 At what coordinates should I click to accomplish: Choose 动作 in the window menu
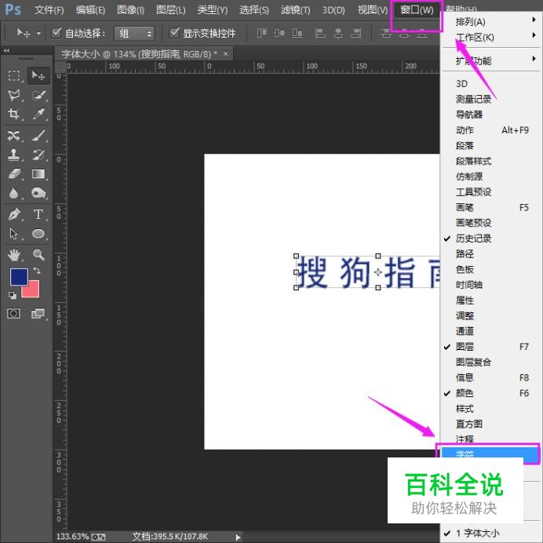[490, 130]
